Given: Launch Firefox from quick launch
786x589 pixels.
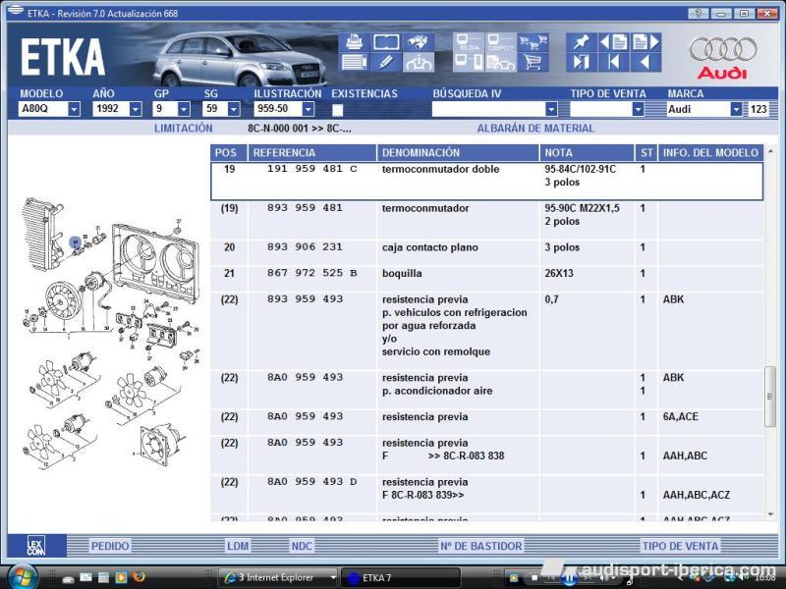Looking at the screenshot, I should pos(140,577).
